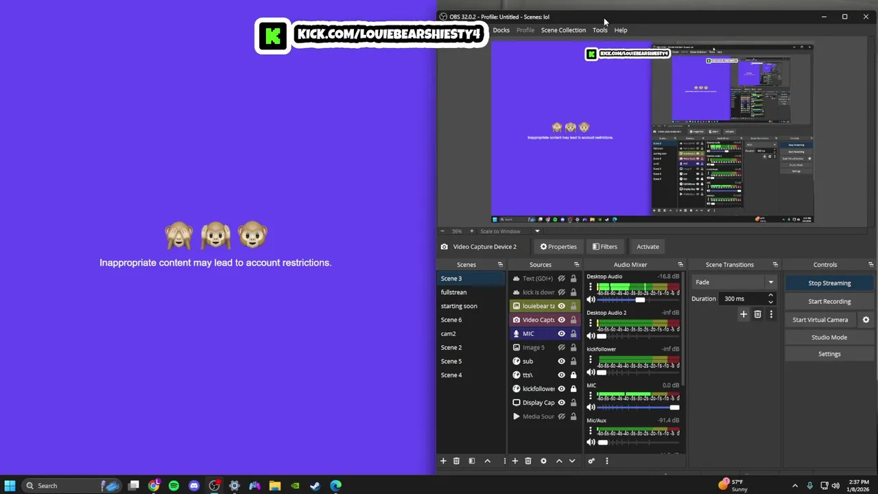Pop out the Controls dock

click(x=870, y=265)
